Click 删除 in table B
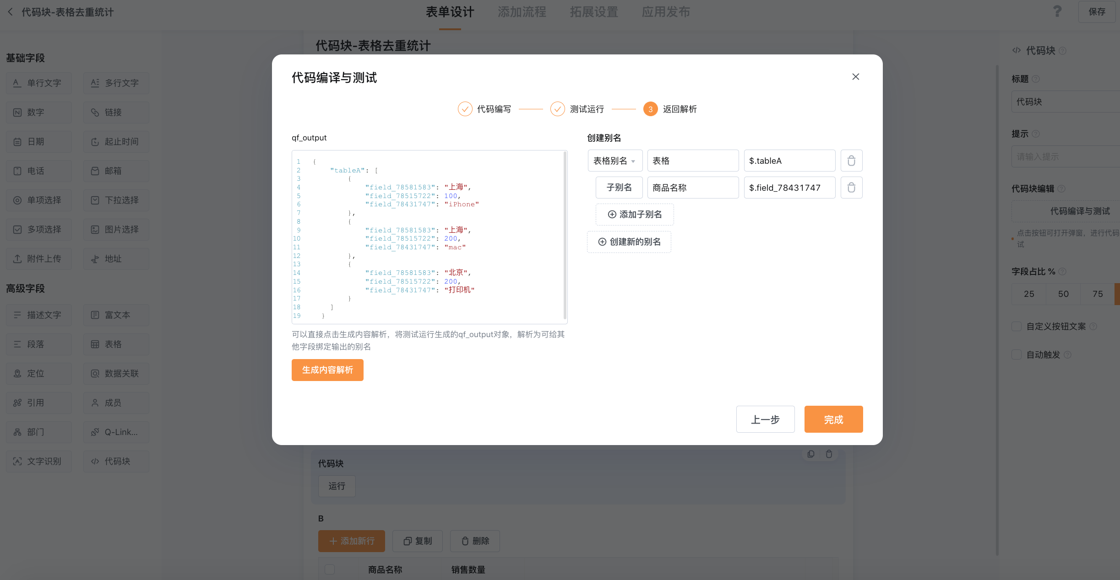This screenshot has height=580, width=1120. click(x=475, y=541)
